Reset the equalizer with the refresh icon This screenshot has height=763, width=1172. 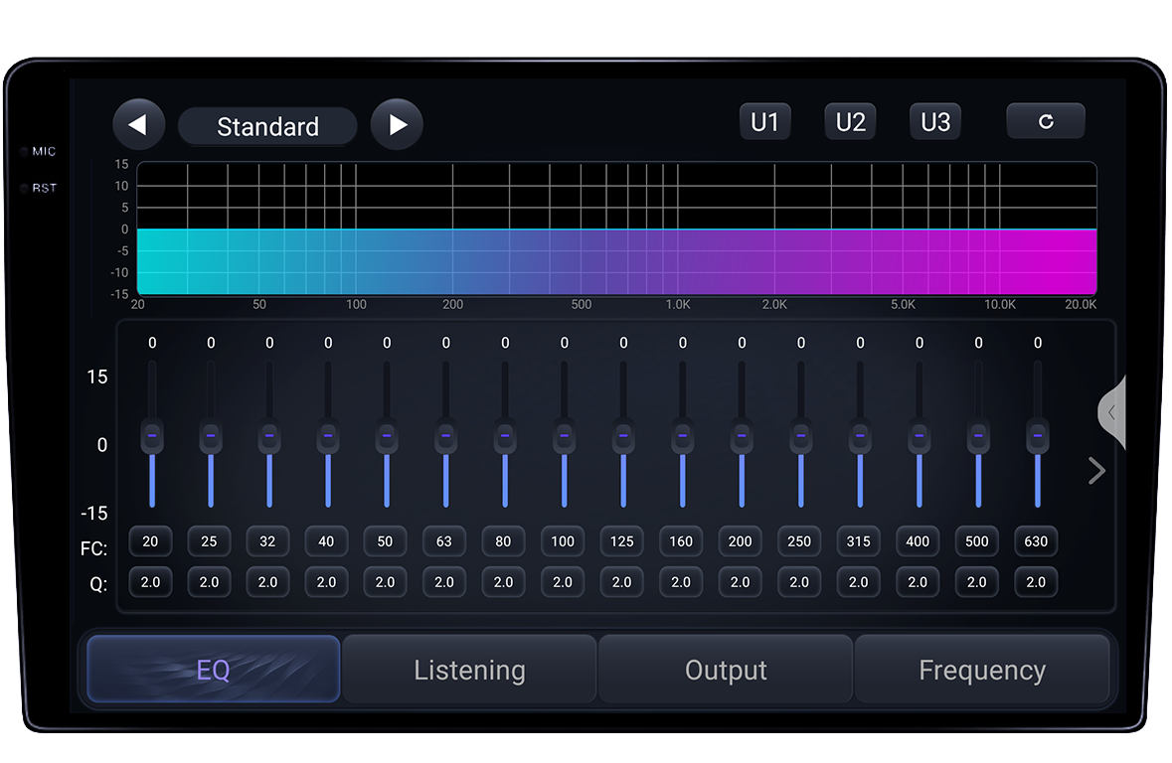(x=1045, y=121)
